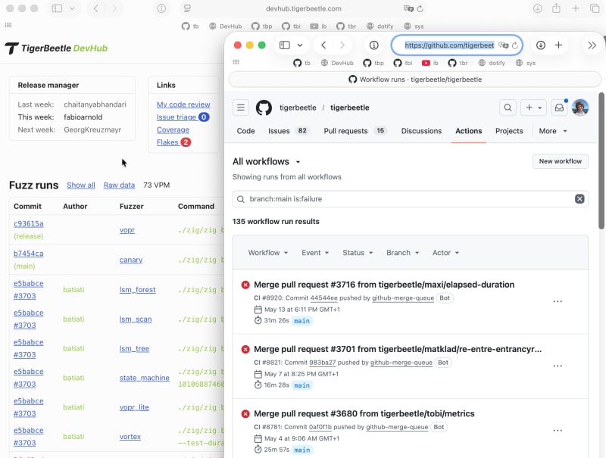Open the Code tab of repository

245,131
